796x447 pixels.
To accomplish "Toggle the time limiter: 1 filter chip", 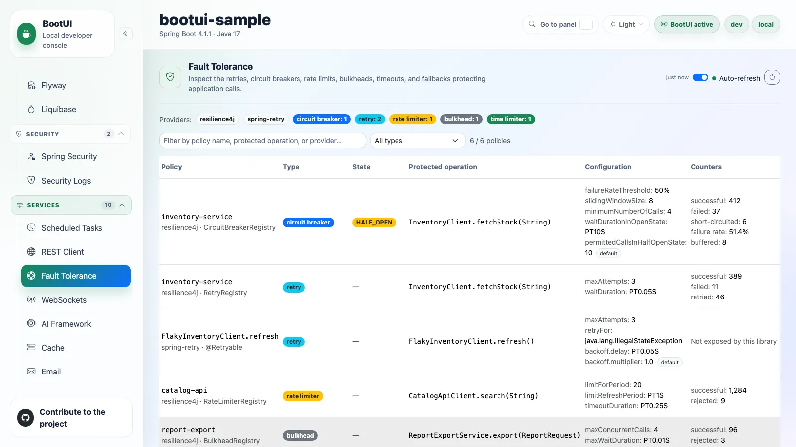I will (x=510, y=119).
